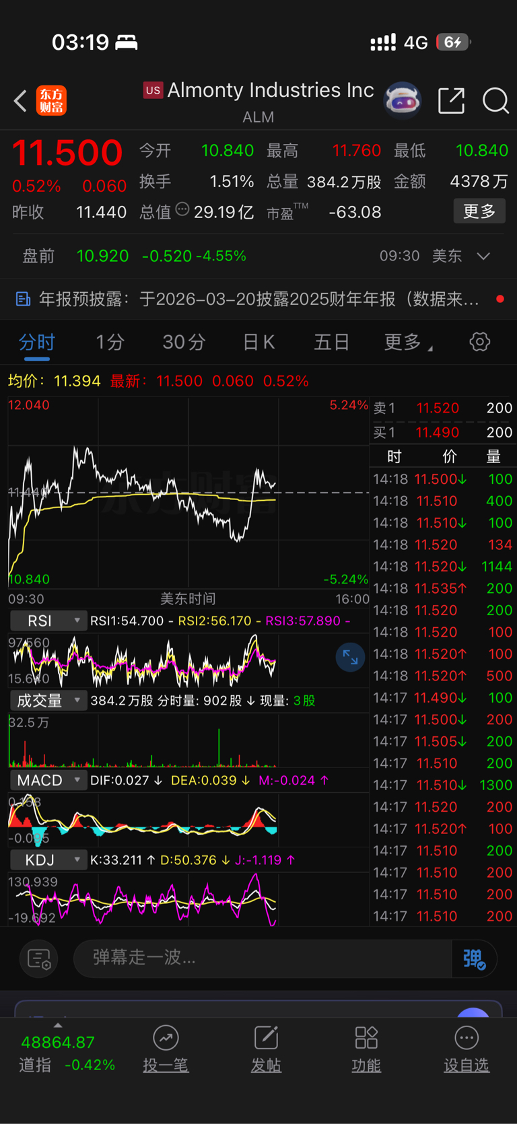Screen dimensions: 517x1124
Task: Tap the 最高 11.760 value
Action: (357, 150)
